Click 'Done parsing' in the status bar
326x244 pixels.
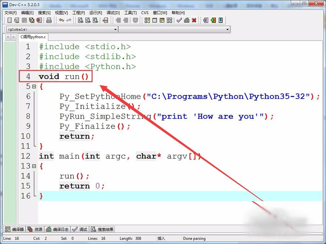pyautogui.click(x=194, y=238)
